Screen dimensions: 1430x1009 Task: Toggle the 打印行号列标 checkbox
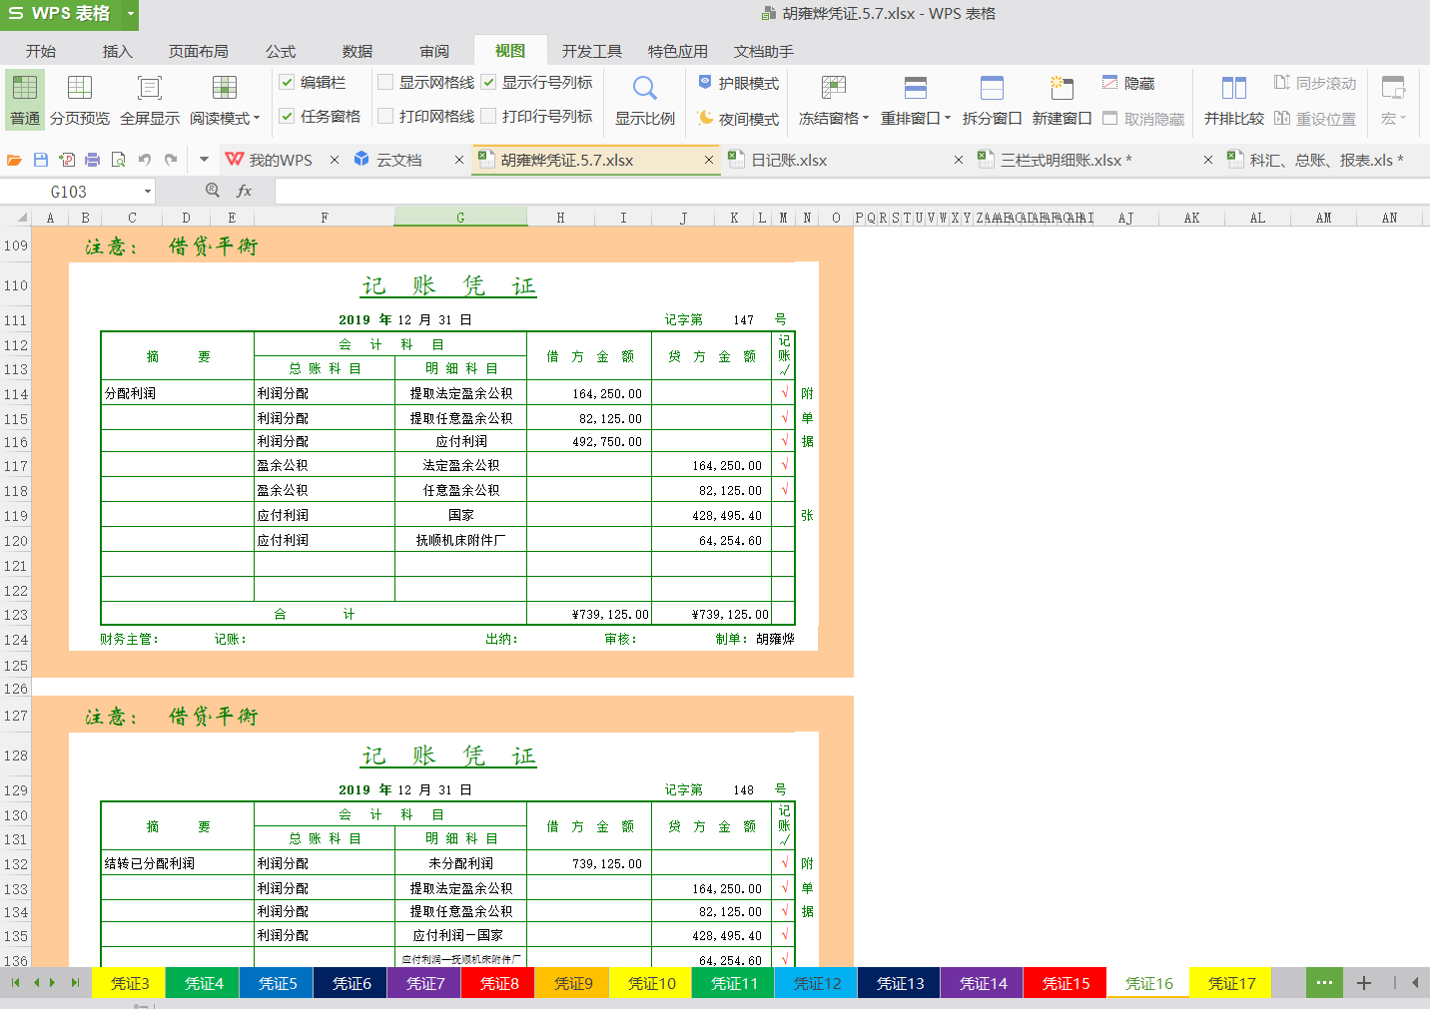point(488,117)
